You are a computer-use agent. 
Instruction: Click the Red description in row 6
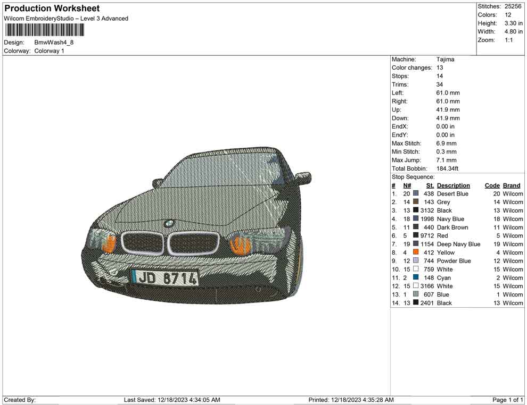pos(442,235)
